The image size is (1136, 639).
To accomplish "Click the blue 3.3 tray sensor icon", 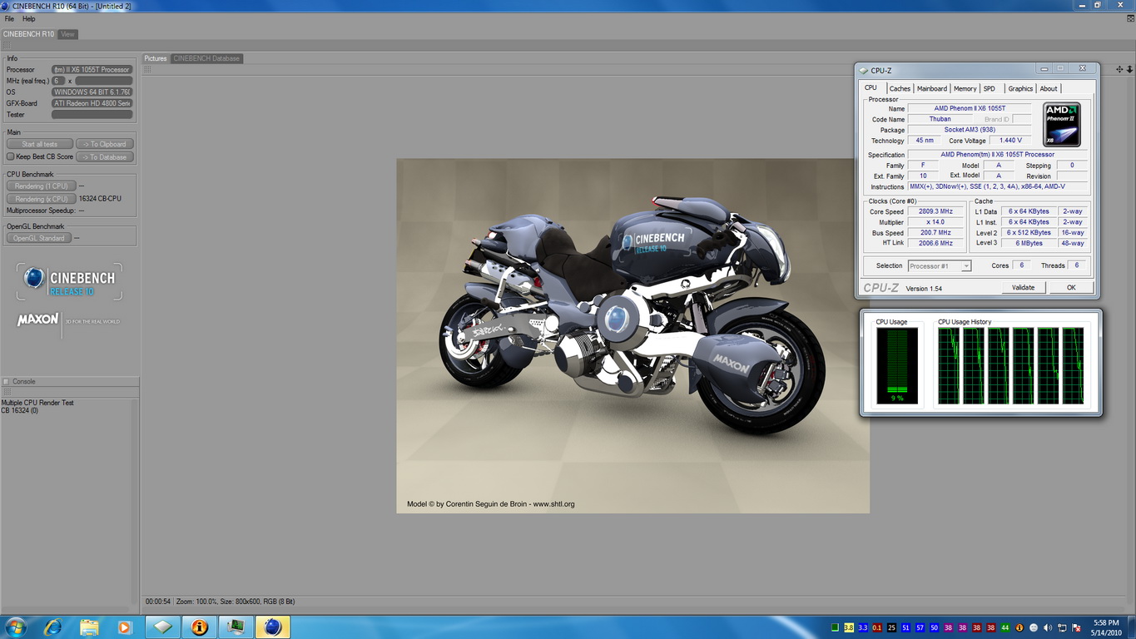I will click(x=863, y=627).
